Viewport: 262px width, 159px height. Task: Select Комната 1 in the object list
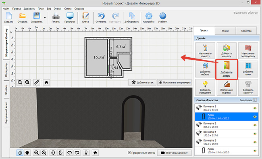point(227,108)
